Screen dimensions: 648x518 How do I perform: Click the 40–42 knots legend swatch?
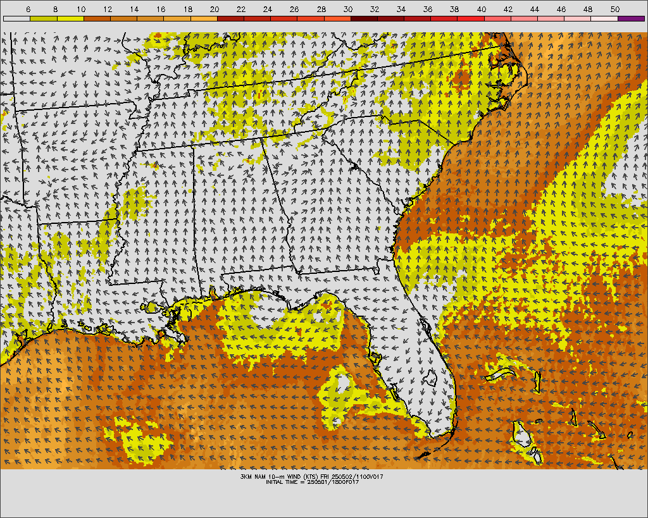point(498,18)
